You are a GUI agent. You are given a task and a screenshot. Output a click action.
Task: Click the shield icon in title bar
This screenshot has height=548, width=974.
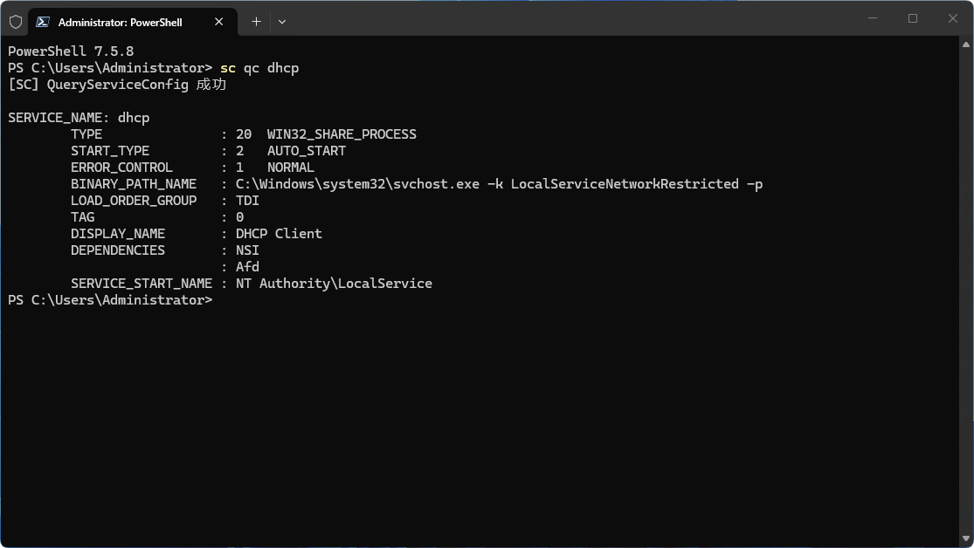(16, 22)
